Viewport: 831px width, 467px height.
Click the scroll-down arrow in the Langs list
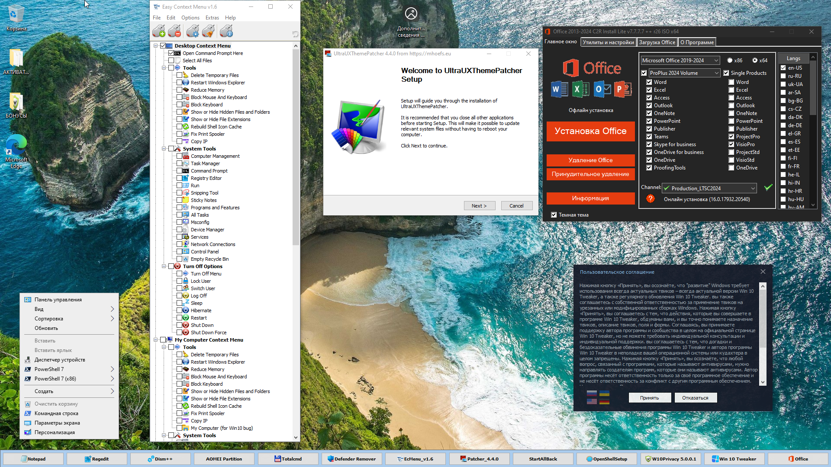tap(813, 205)
